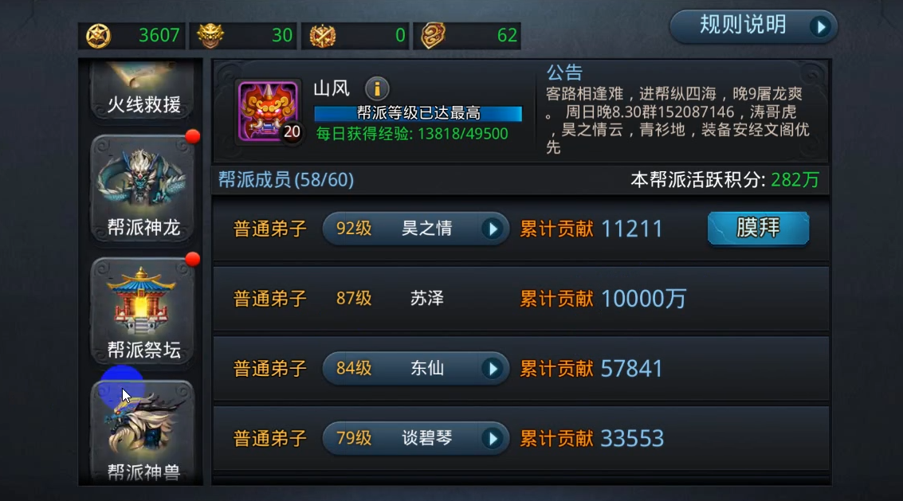The height and width of the screenshot is (501, 903).
Task: Expand member 昊之情 arrow
Action: 493,229
